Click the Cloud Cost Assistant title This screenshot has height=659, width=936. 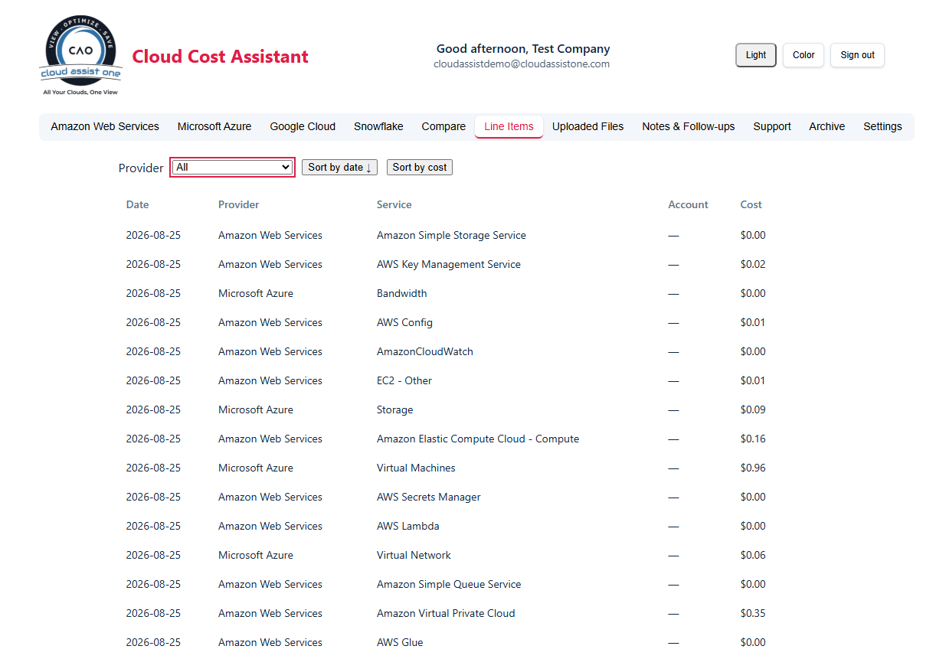(221, 57)
